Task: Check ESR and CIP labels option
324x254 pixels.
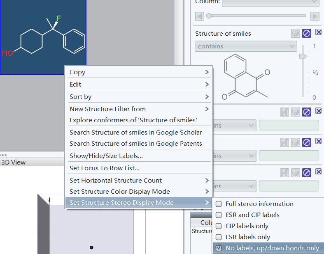Action: [x=219, y=215]
